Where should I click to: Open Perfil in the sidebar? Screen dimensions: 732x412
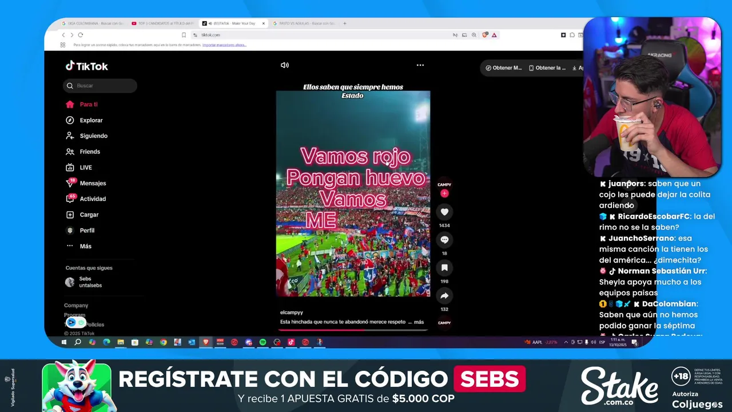click(80, 231)
